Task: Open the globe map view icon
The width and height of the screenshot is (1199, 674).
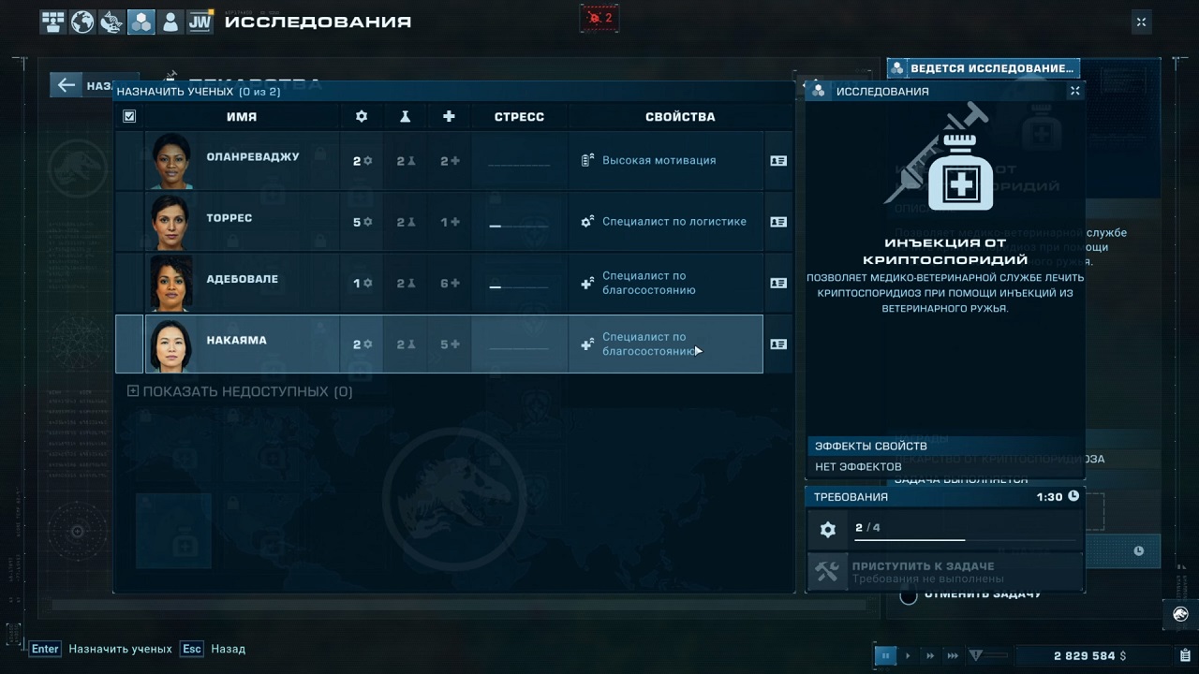Action: point(82,22)
